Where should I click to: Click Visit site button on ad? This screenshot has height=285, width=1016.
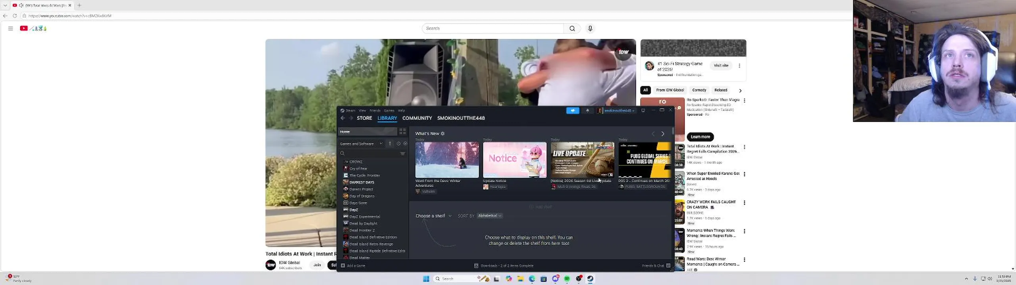pos(721,66)
